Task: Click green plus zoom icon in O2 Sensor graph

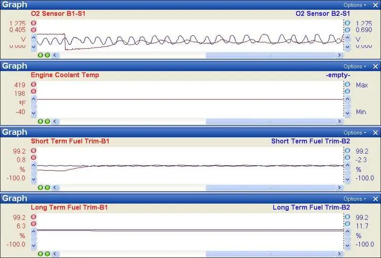Action: click(x=40, y=55)
